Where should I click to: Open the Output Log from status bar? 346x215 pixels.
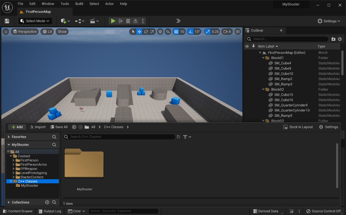(x=50, y=211)
